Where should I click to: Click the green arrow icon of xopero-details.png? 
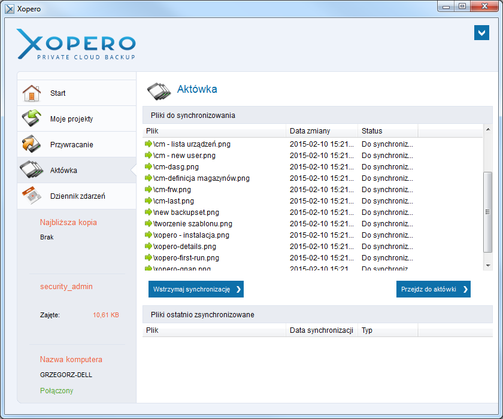pos(149,246)
